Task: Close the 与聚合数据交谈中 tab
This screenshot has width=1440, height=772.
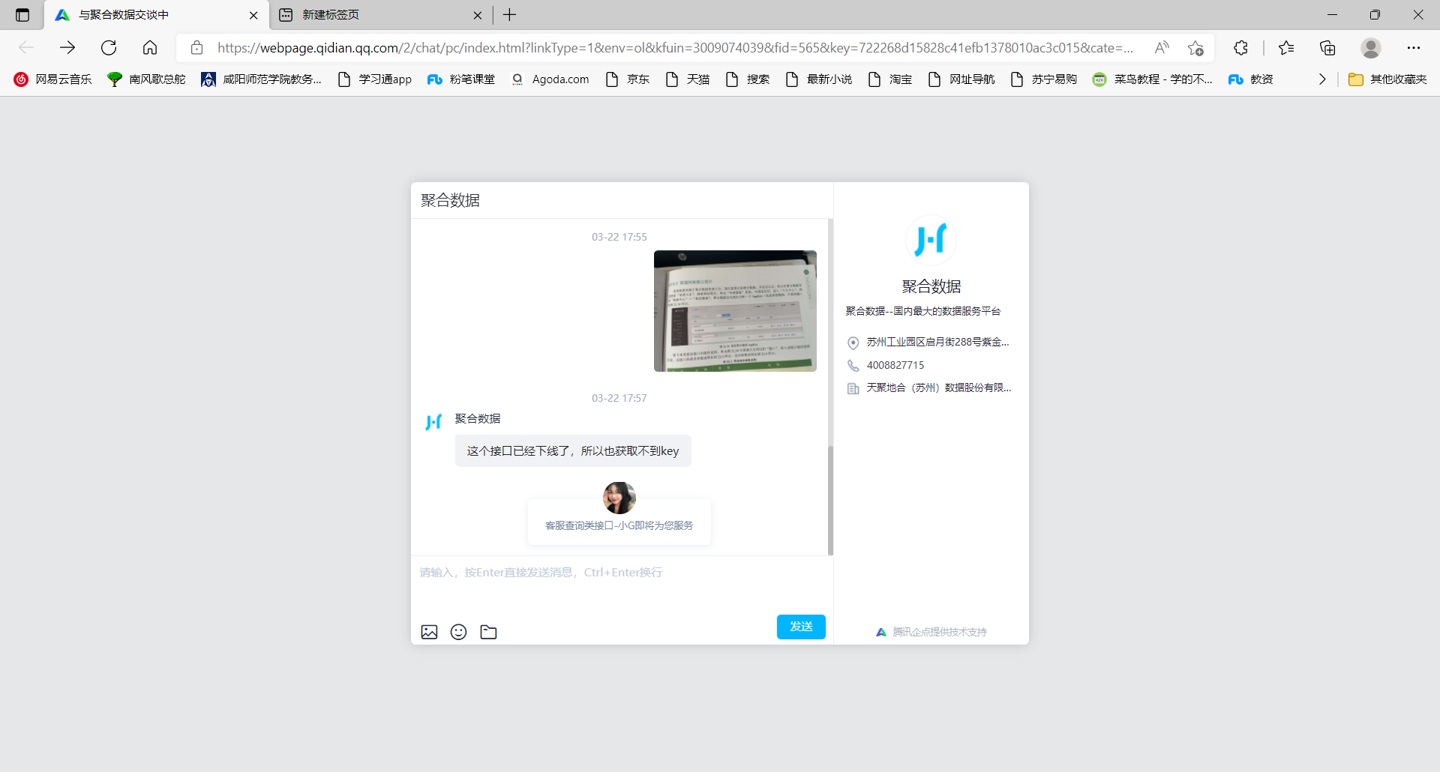Action: coord(253,15)
